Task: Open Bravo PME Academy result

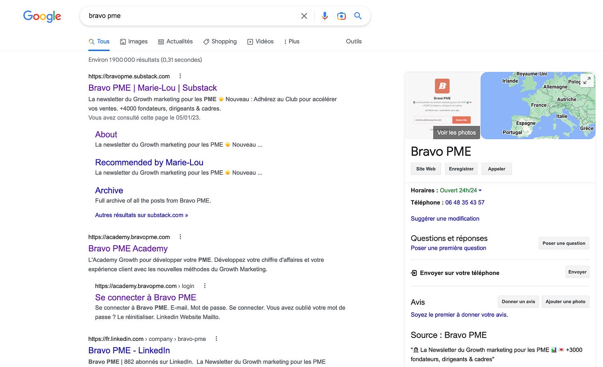Action: (128, 249)
